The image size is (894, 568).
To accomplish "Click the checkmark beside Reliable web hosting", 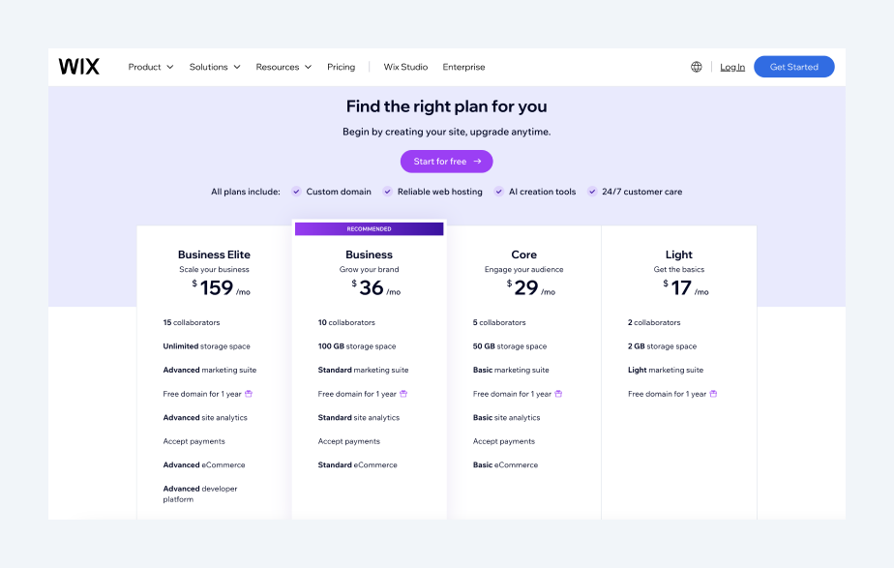I will tap(387, 192).
